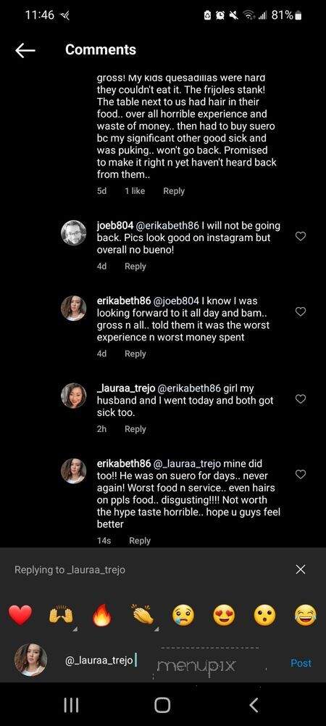Tap Post to submit the reply

pos(301,663)
